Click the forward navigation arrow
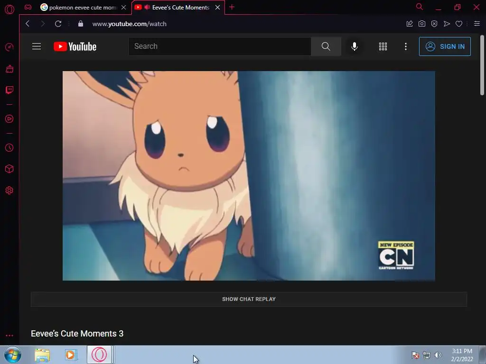The width and height of the screenshot is (486, 364). [43, 24]
